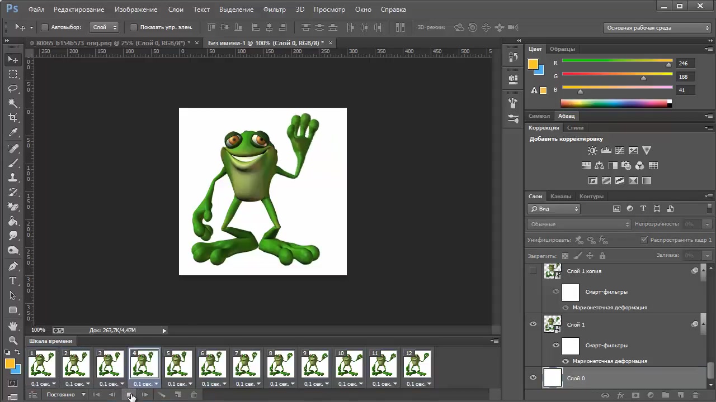Open frame 4 delay time dropdown
716x402 pixels.
tap(145, 384)
